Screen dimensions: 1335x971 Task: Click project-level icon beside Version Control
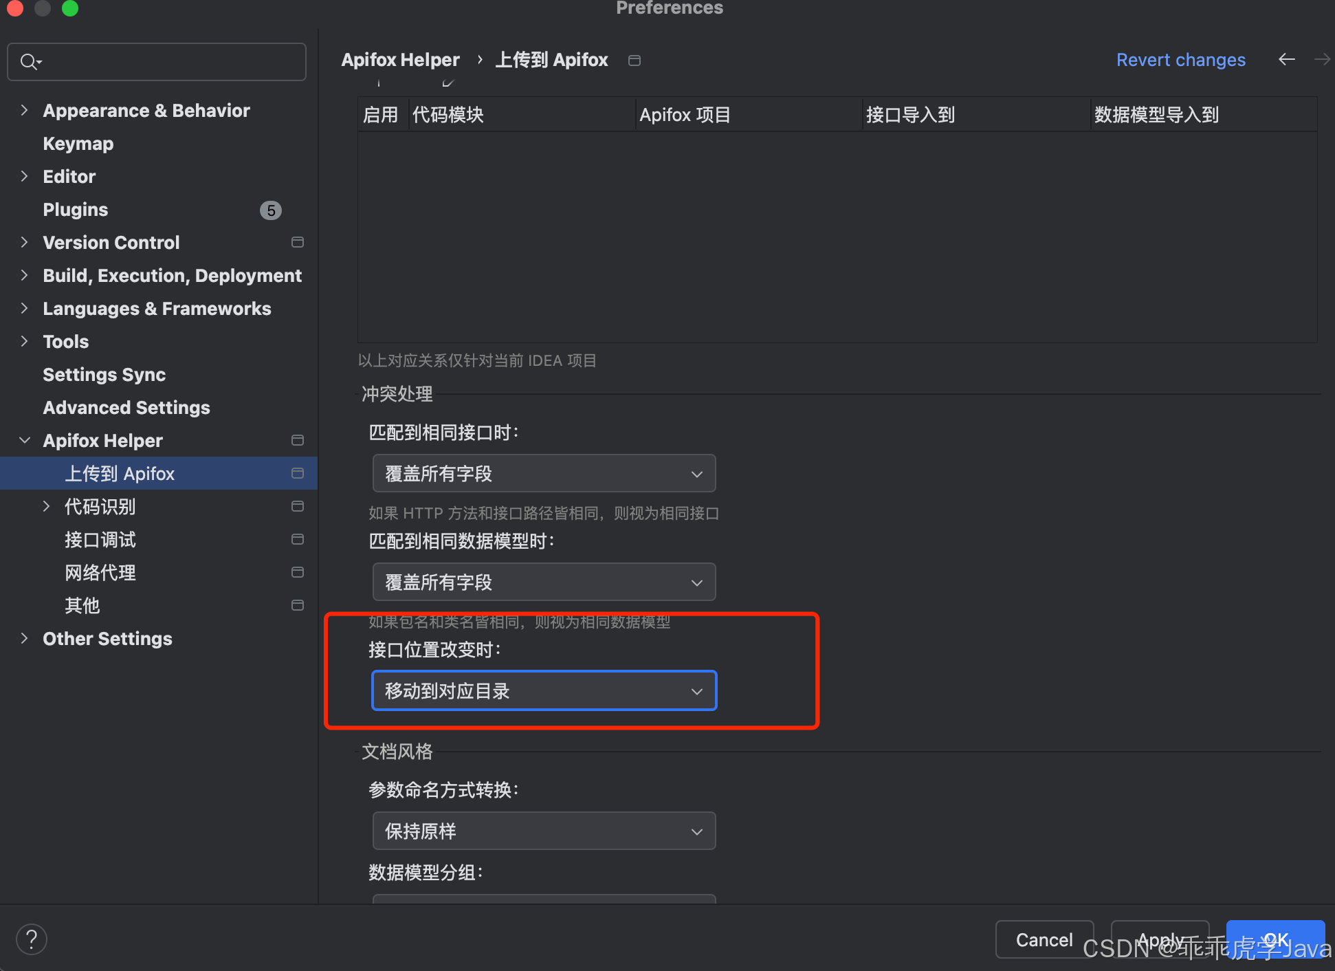click(x=298, y=242)
